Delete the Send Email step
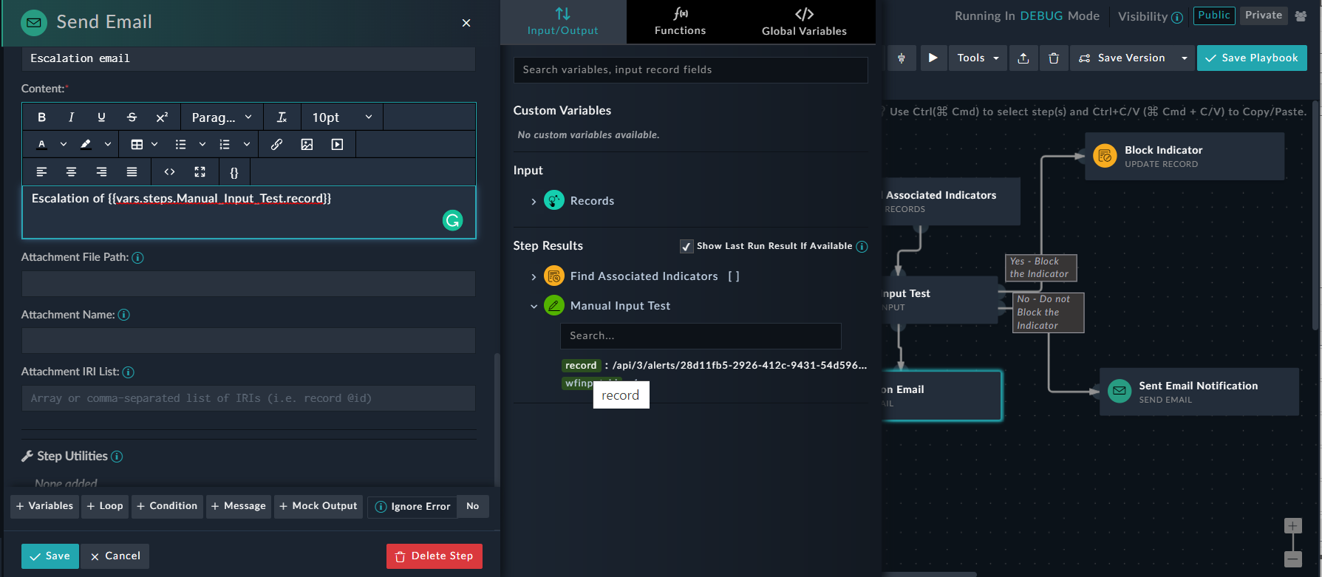Screen dimensions: 1322x577 click(435, 556)
